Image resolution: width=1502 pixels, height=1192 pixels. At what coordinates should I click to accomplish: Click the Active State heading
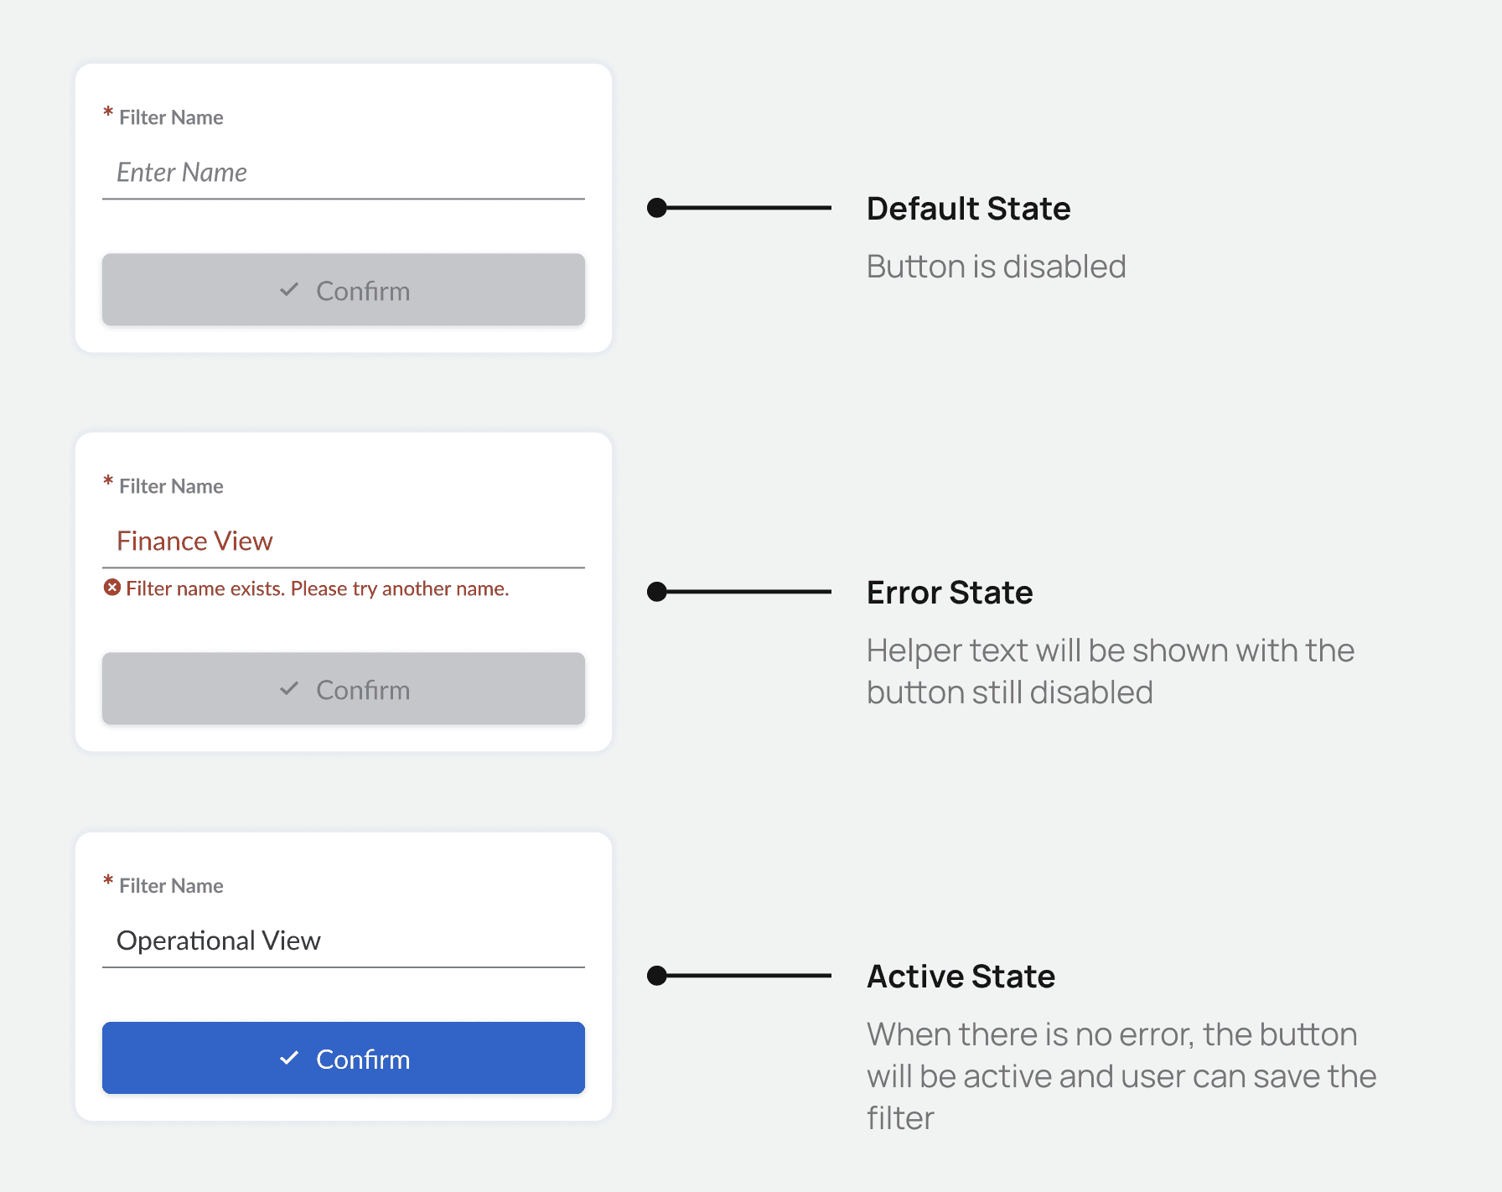[x=961, y=977]
